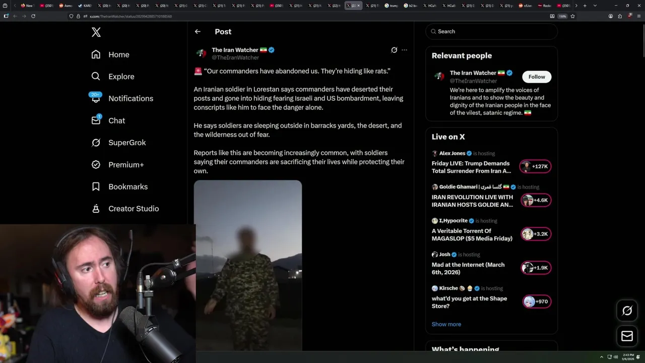Screen dimensions: 645x363
Task: Open @TheIranWatcher handle on post
Action: (x=235, y=57)
